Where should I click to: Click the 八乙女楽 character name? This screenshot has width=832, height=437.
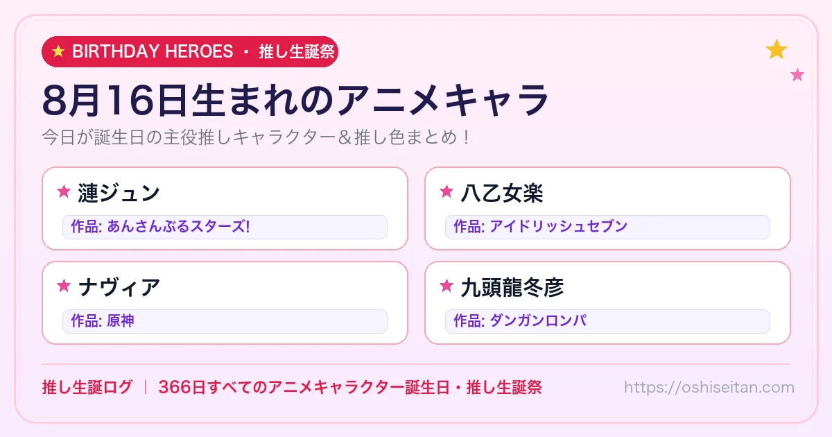501,192
